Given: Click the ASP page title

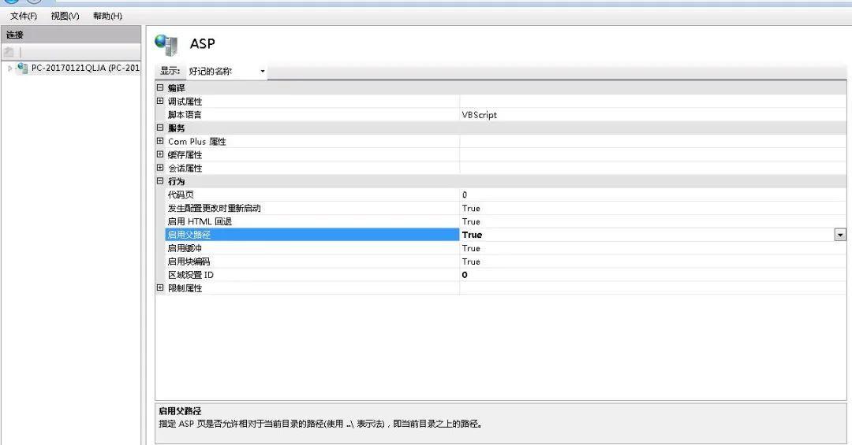Looking at the screenshot, I should [x=202, y=44].
